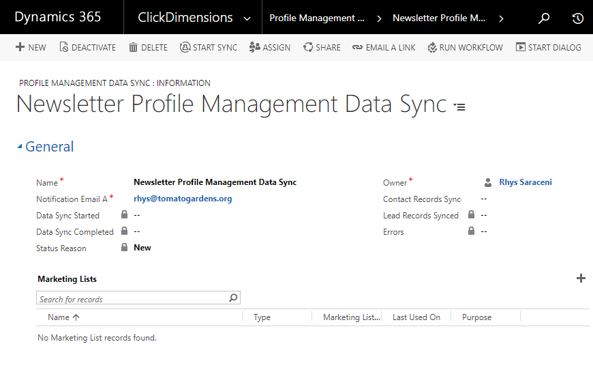Screen dimensions: 593x374
Task: Expand chevron after Newsletter Profile breadcrumb
Action: click(501, 18)
